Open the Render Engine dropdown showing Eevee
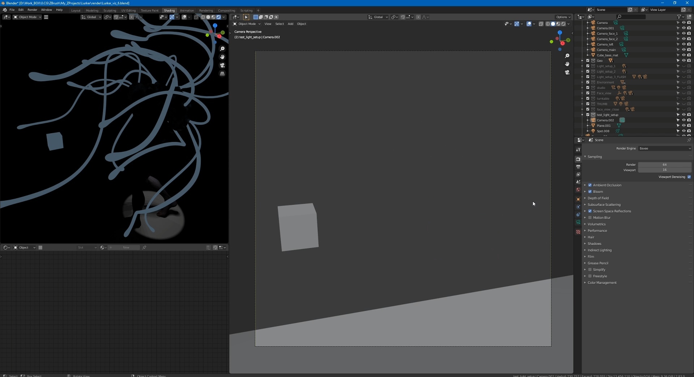The image size is (694, 377). coord(665,148)
